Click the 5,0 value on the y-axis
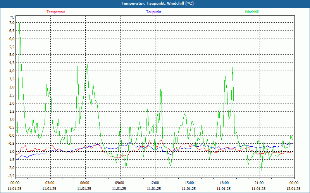The width and height of the screenshot is (310, 193). pos(12,55)
